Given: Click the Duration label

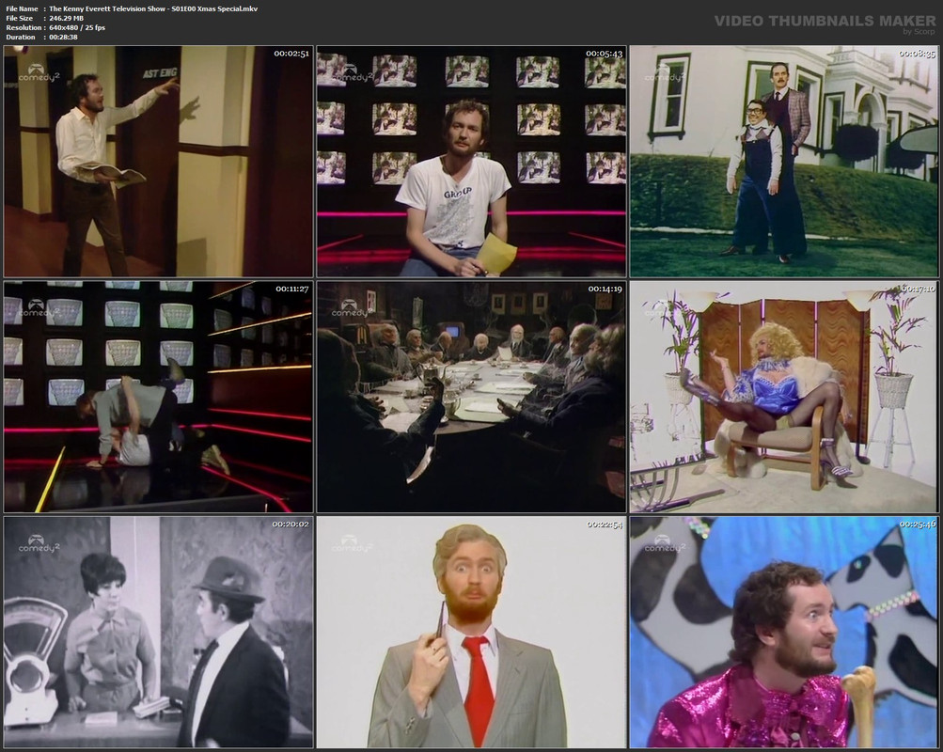Looking at the screenshot, I should (x=20, y=38).
